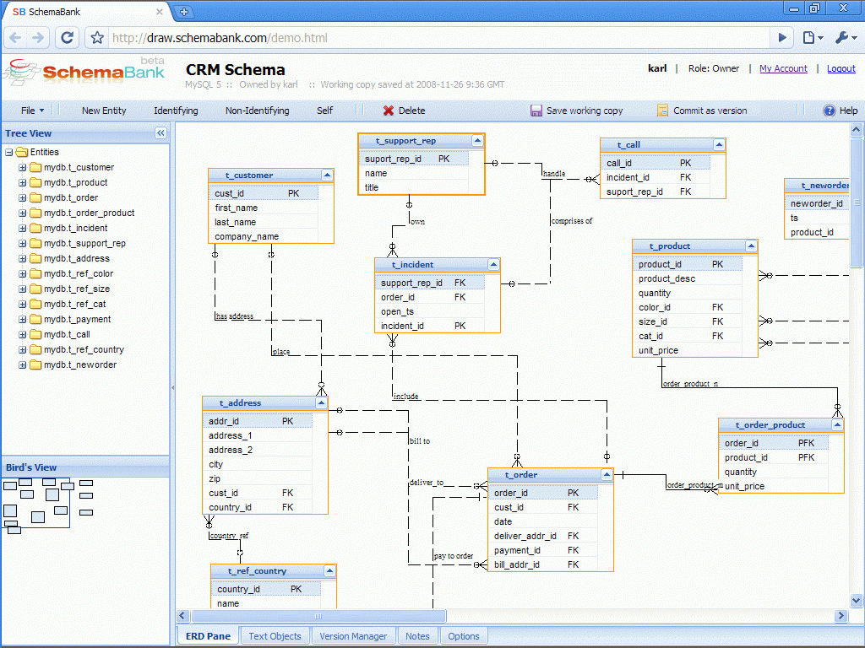Screen dimensions: 865x648
Task: Collapse the t_customer entity header
Action: 328,175
